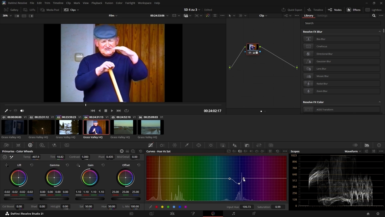The image size is (385, 217).
Task: Toggle the Effects panel
Action: pyautogui.click(x=354, y=10)
